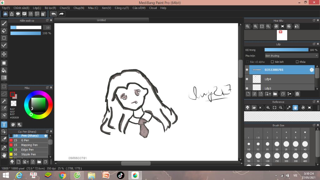Open Google Chrome from the taskbar
This screenshot has width=320, height=180.
point(62,175)
